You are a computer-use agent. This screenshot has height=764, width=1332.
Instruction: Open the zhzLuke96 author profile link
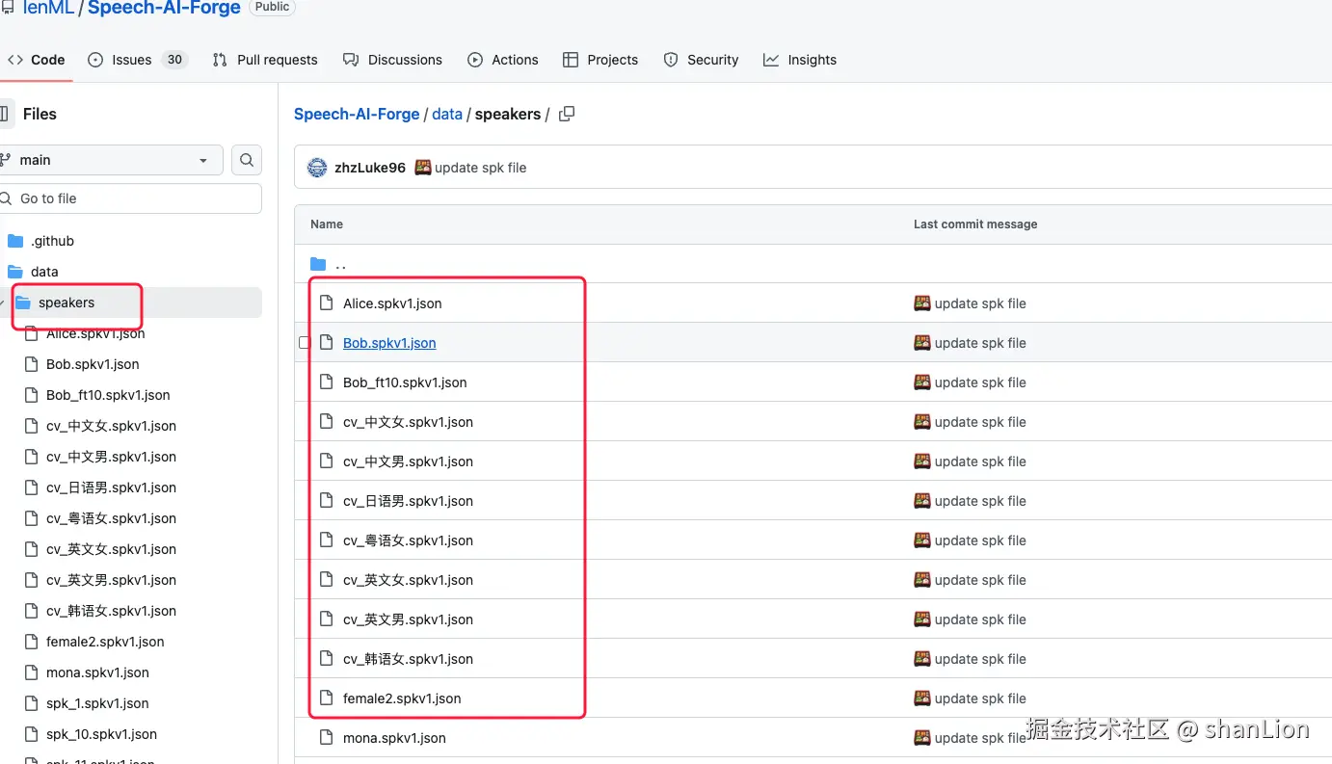click(x=370, y=168)
